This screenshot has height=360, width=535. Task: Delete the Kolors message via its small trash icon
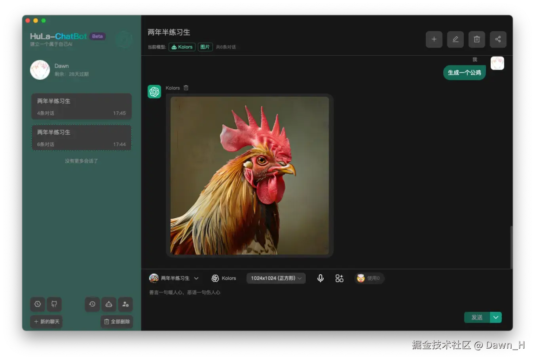coord(186,88)
